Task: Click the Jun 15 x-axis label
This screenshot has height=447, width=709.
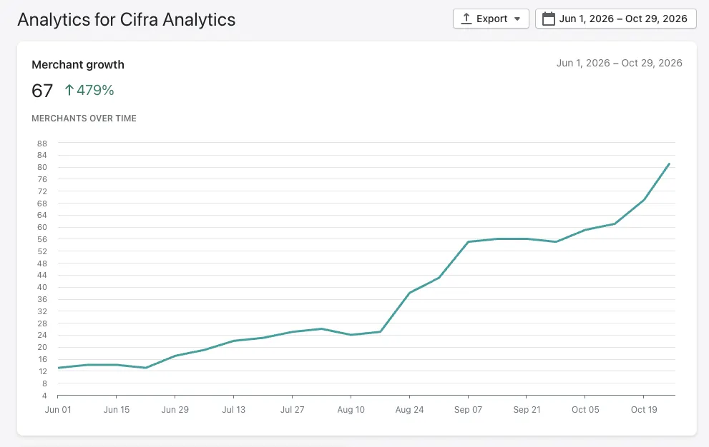Action: coord(116,410)
